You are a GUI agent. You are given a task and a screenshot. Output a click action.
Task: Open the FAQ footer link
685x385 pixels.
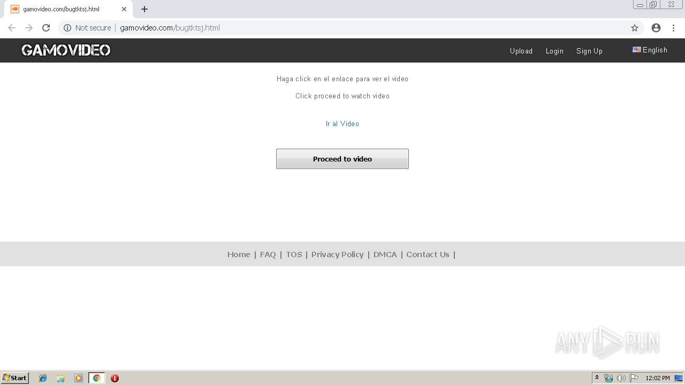[x=268, y=255]
